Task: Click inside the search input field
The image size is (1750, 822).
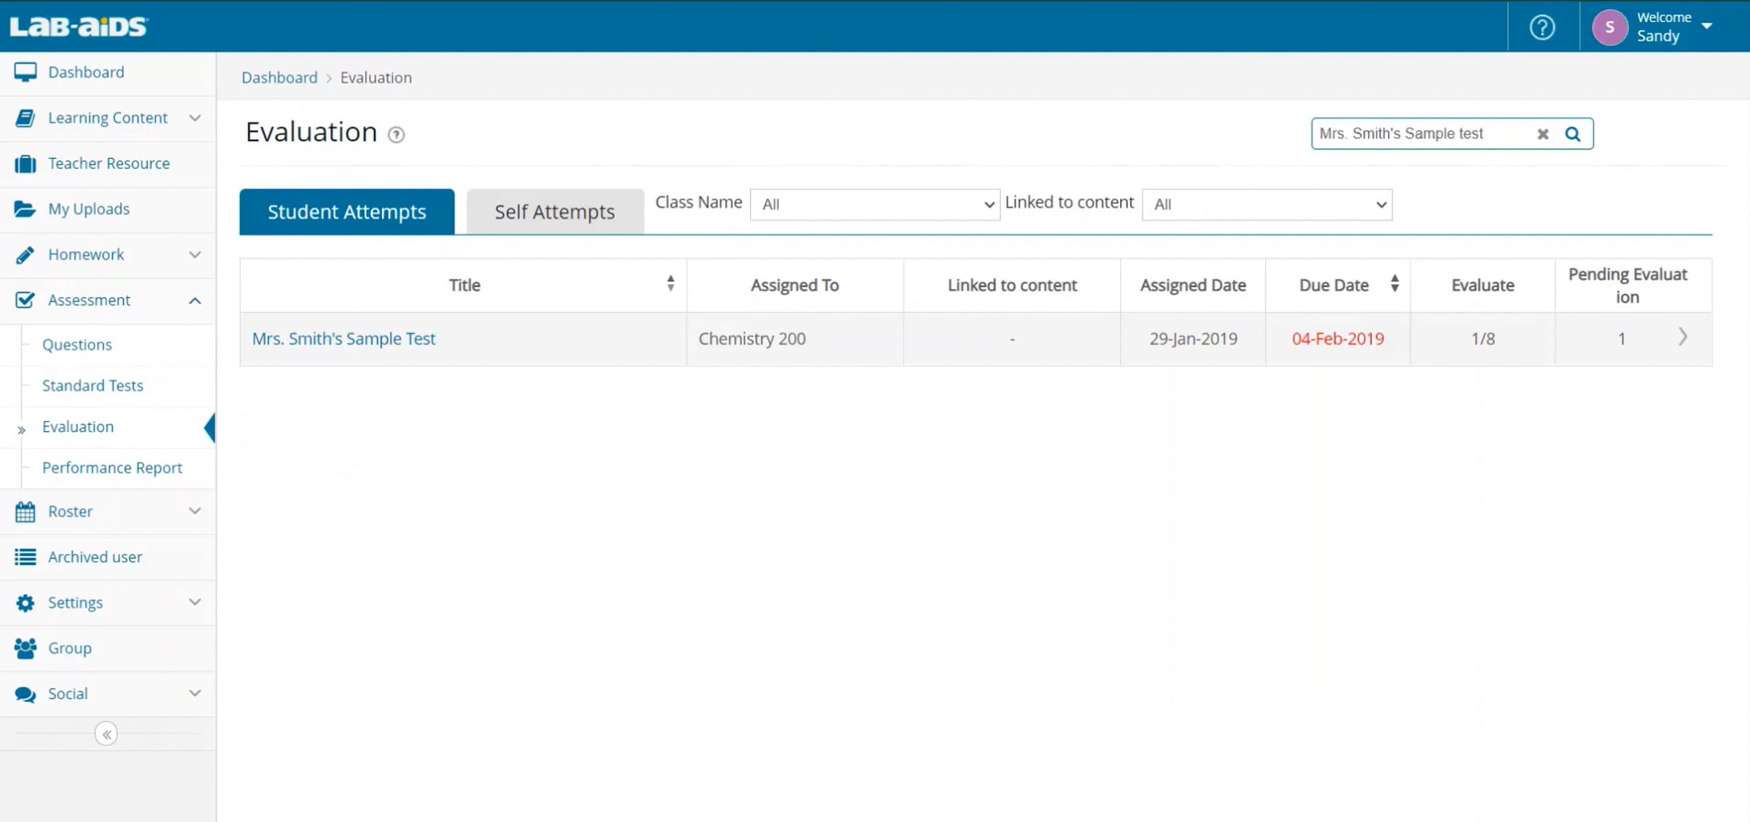Action: pyautogui.click(x=1422, y=134)
